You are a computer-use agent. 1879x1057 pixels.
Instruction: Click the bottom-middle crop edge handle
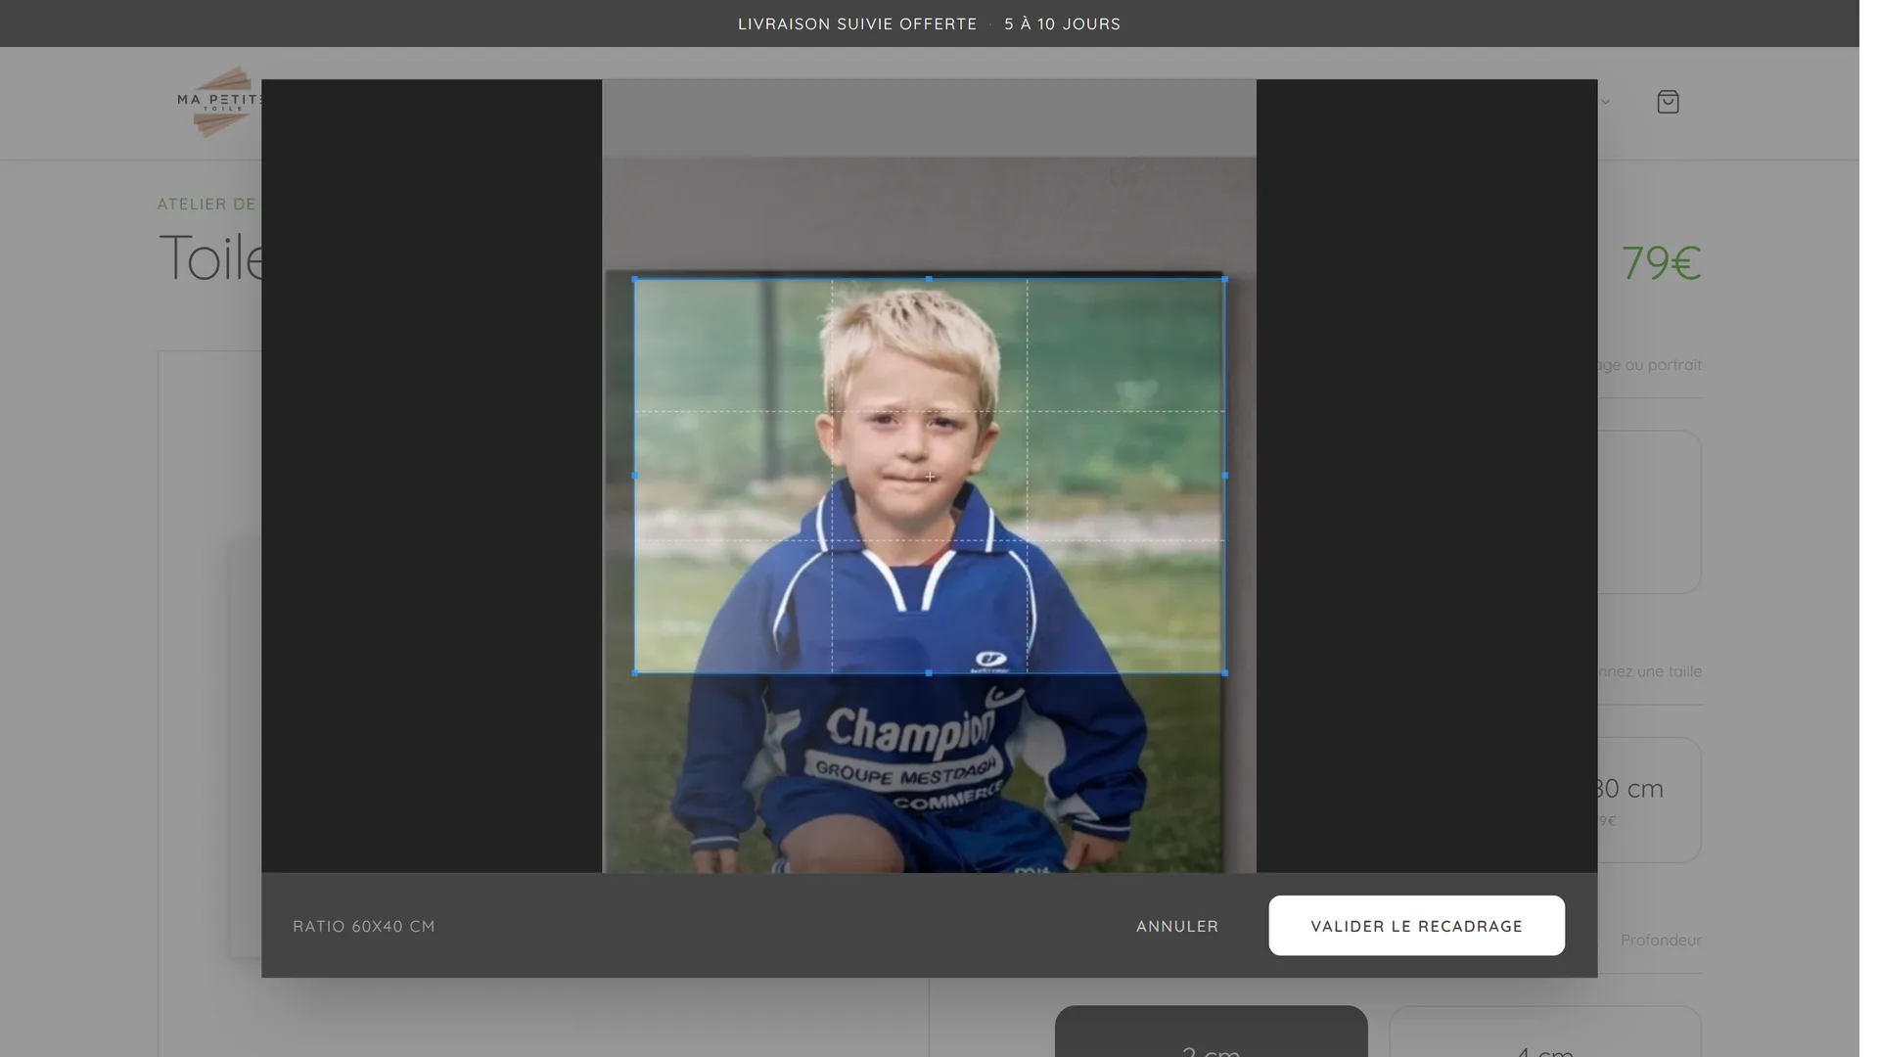[929, 673]
